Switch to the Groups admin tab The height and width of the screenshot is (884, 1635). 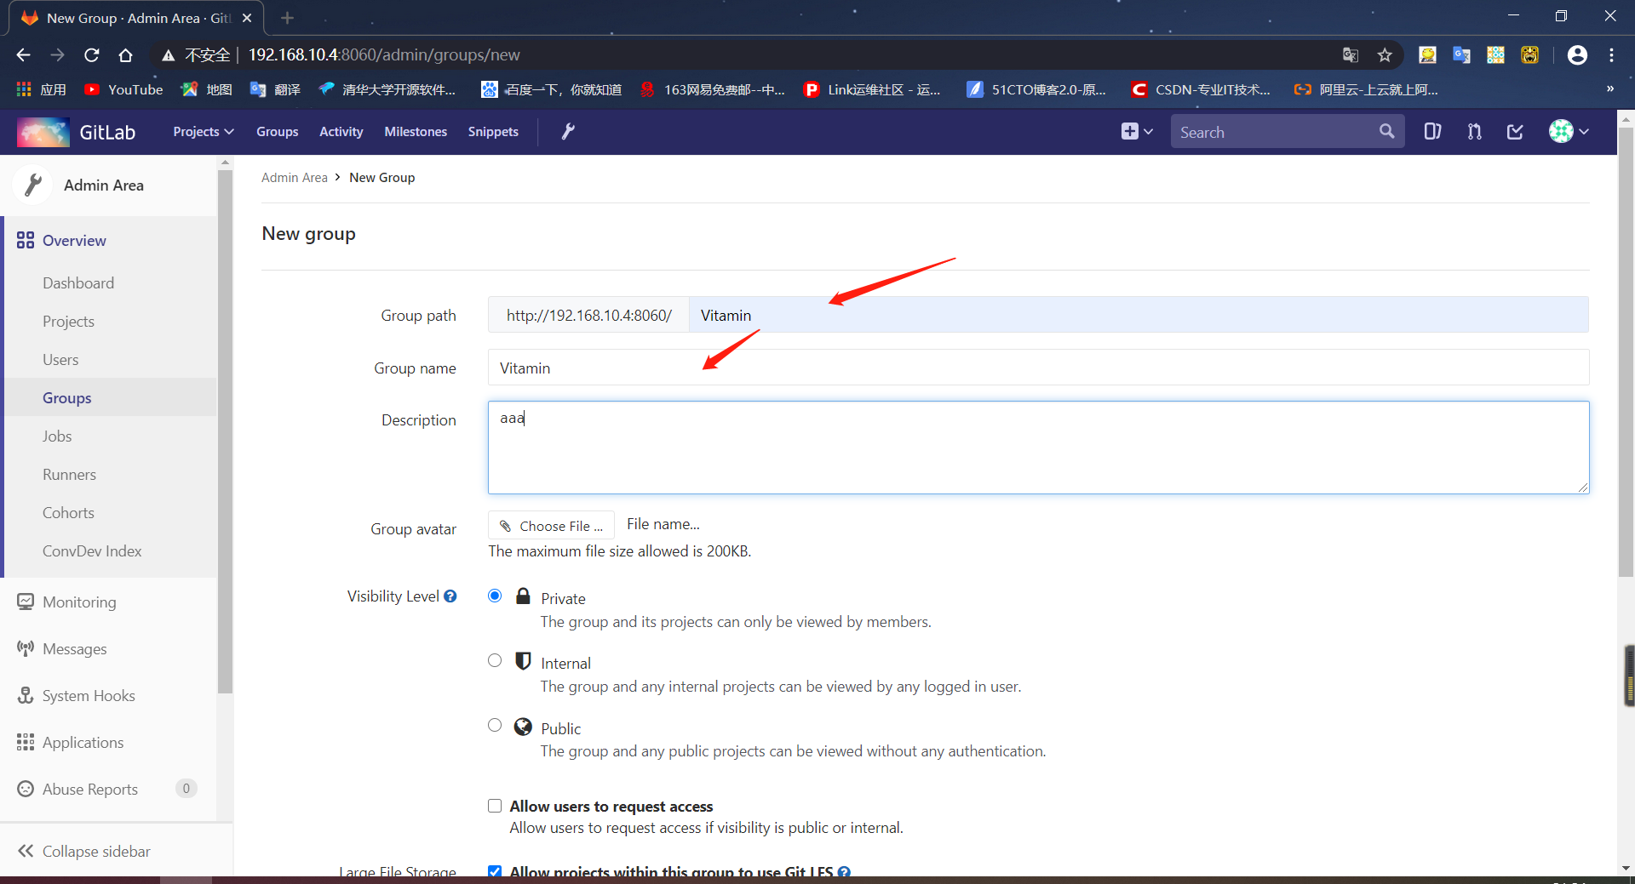[66, 397]
